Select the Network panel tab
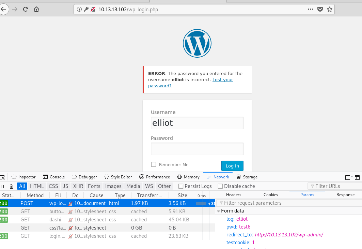 pos(218,177)
